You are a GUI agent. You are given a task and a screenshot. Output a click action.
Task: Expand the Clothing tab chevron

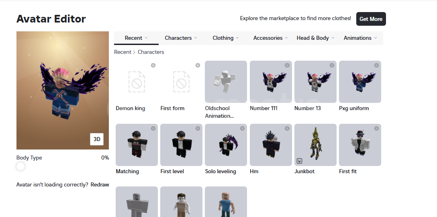(237, 38)
